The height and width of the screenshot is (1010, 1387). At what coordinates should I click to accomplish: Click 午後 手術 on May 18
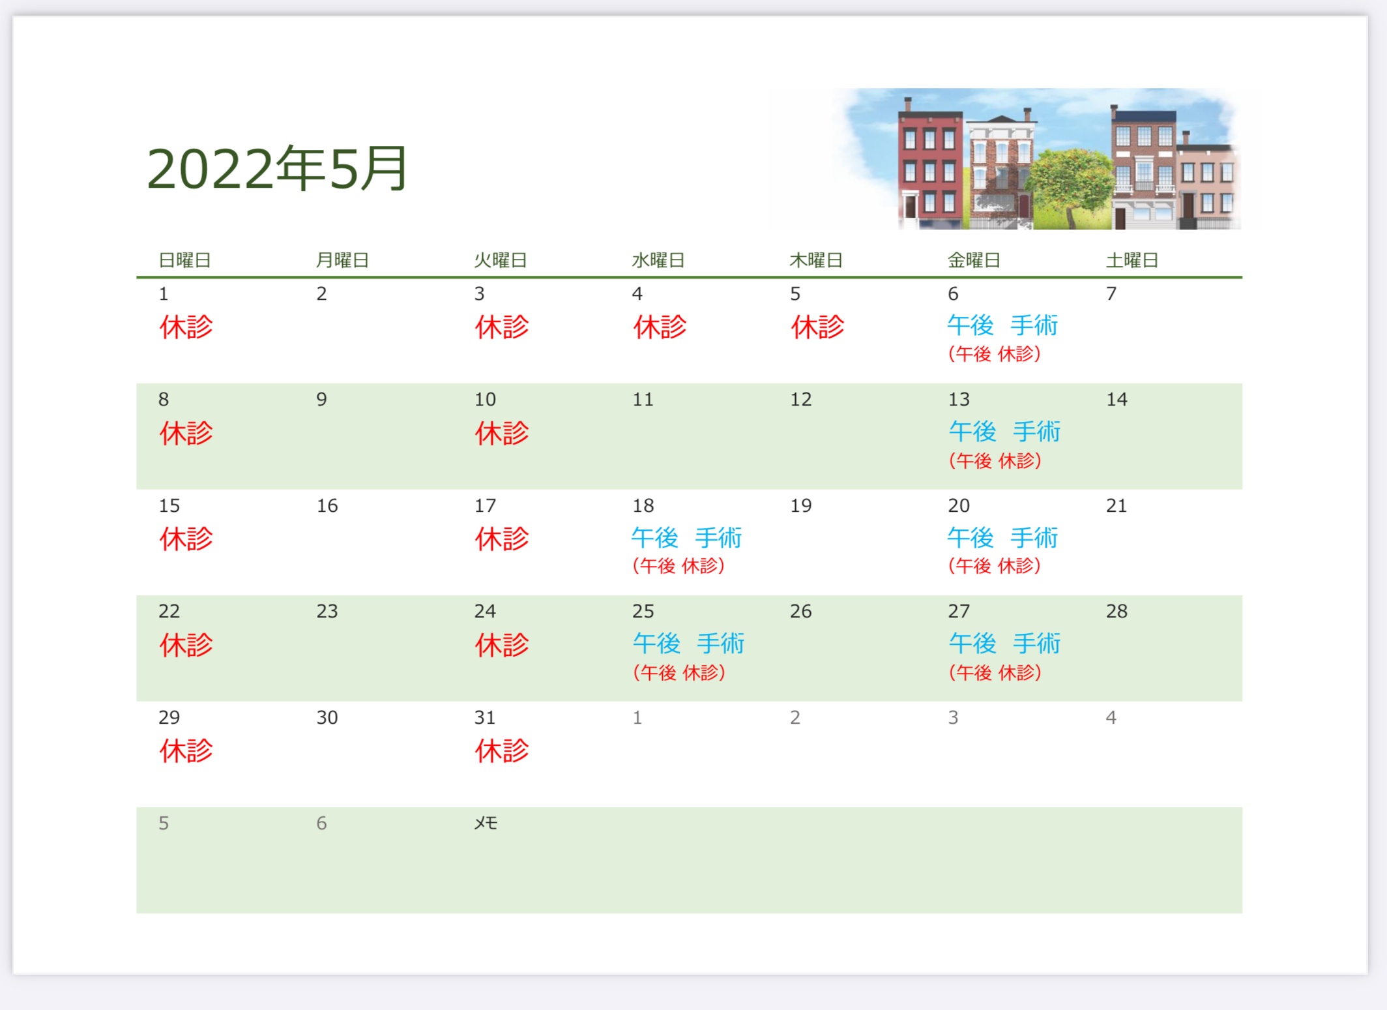click(686, 537)
